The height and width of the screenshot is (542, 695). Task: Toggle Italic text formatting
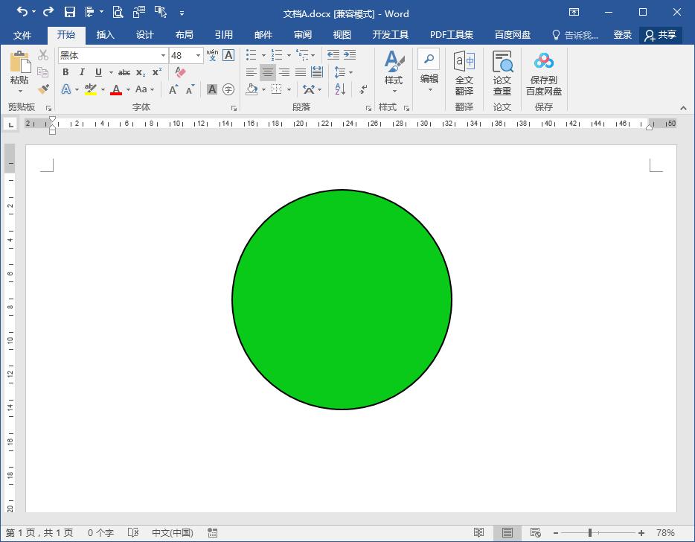pos(82,72)
